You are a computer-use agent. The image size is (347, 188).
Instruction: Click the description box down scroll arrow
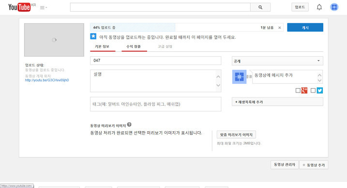click(x=218, y=85)
